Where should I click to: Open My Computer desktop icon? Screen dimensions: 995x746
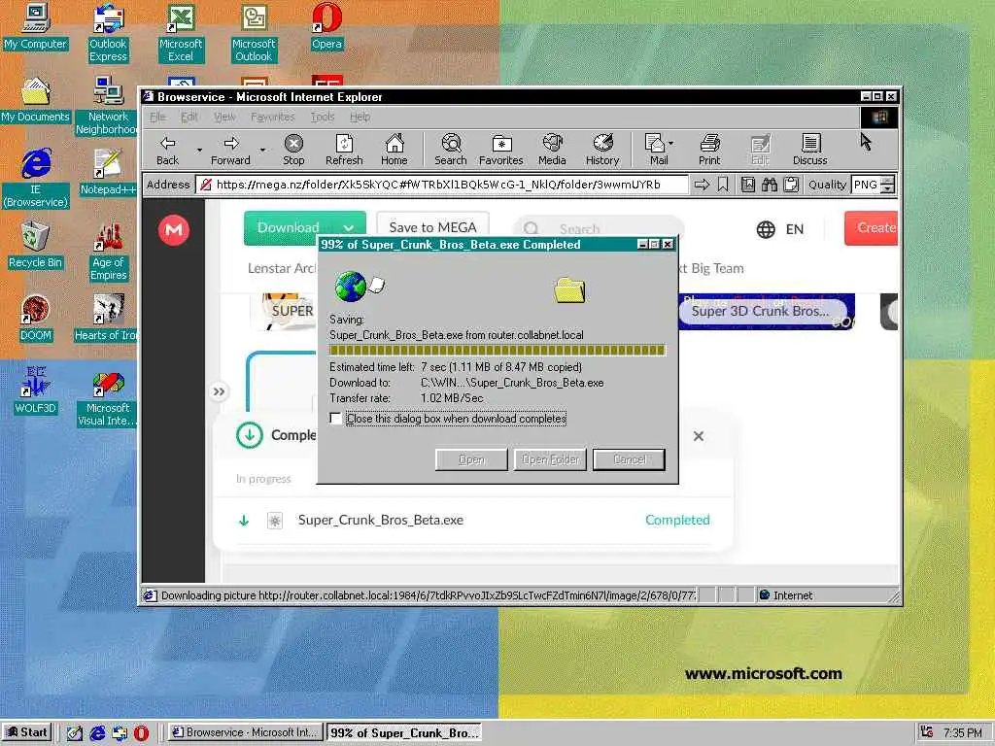click(x=36, y=26)
